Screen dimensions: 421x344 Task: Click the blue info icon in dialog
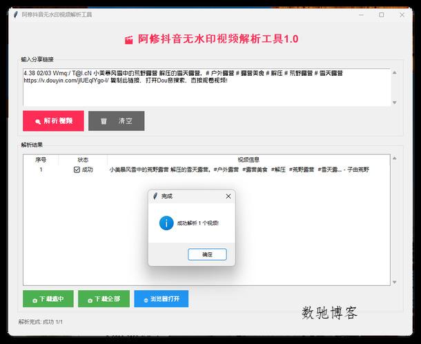[x=166, y=223]
